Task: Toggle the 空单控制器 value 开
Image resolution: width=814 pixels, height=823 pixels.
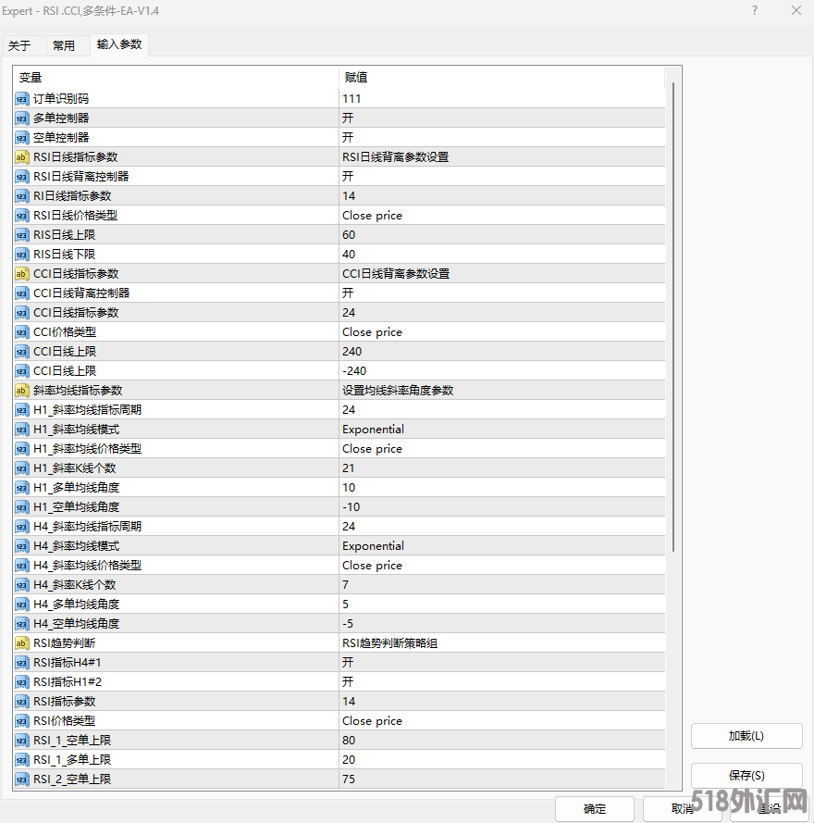Action: pos(502,138)
